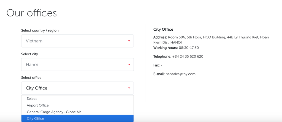Click the Select city label
Screen dimensions: 282x122
pyautogui.click(x=29, y=54)
